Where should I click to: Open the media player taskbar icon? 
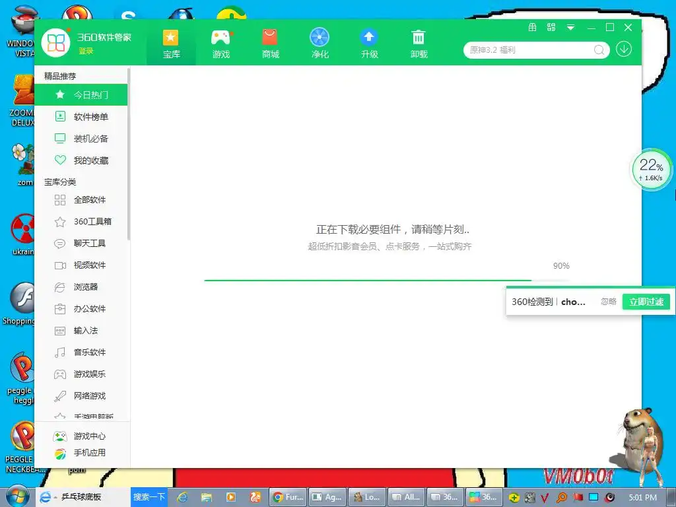click(x=230, y=496)
